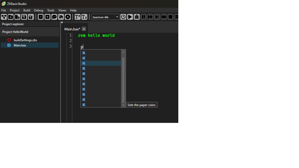Open the Build menu
This screenshot has height=168, width=299.
(27, 10)
